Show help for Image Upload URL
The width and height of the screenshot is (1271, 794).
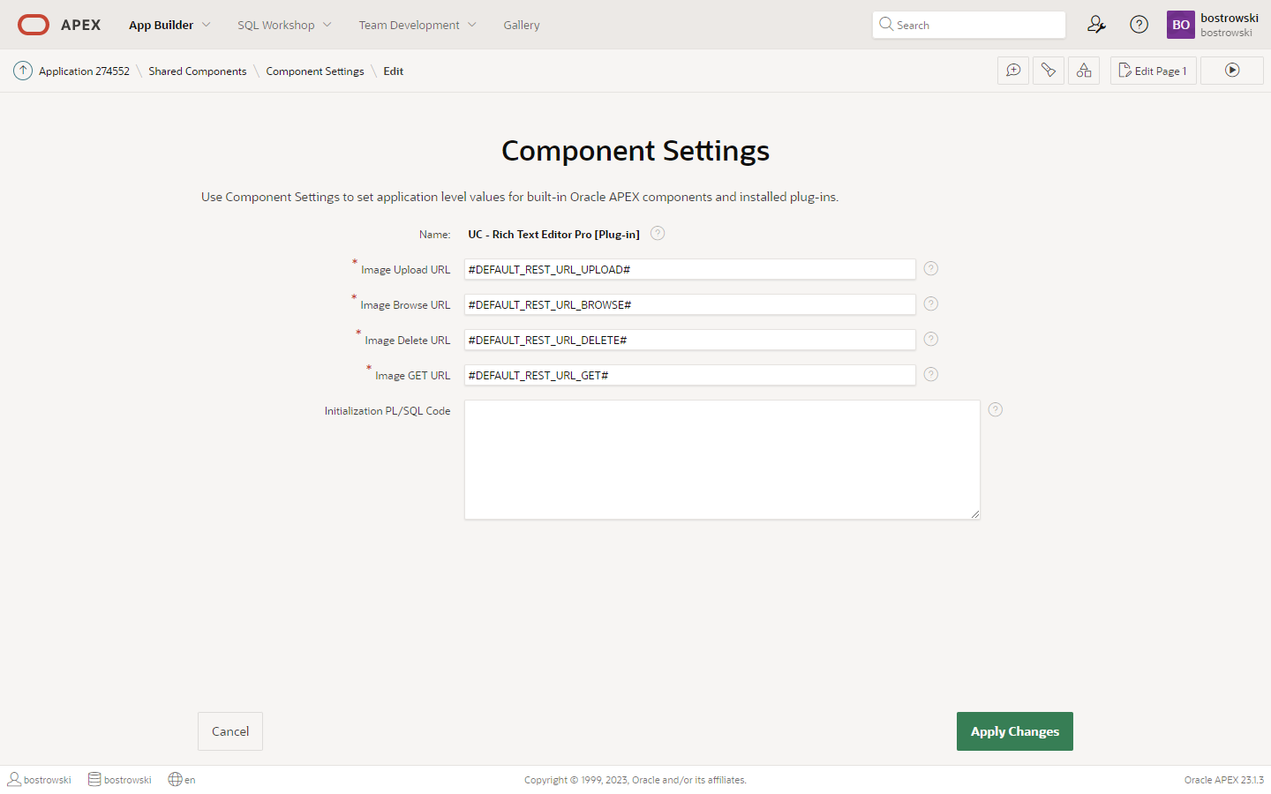click(x=931, y=269)
